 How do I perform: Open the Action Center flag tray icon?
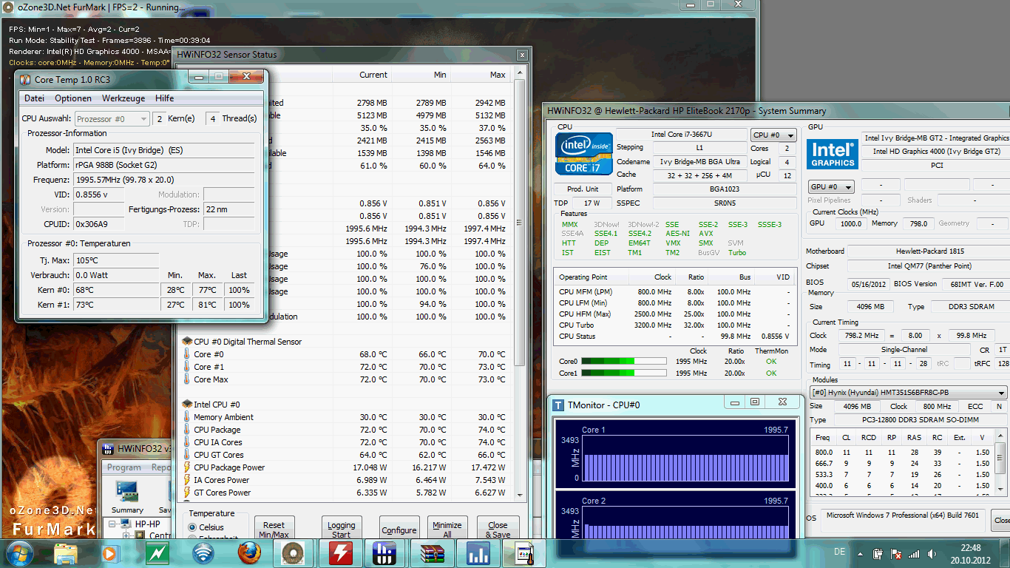coord(896,553)
